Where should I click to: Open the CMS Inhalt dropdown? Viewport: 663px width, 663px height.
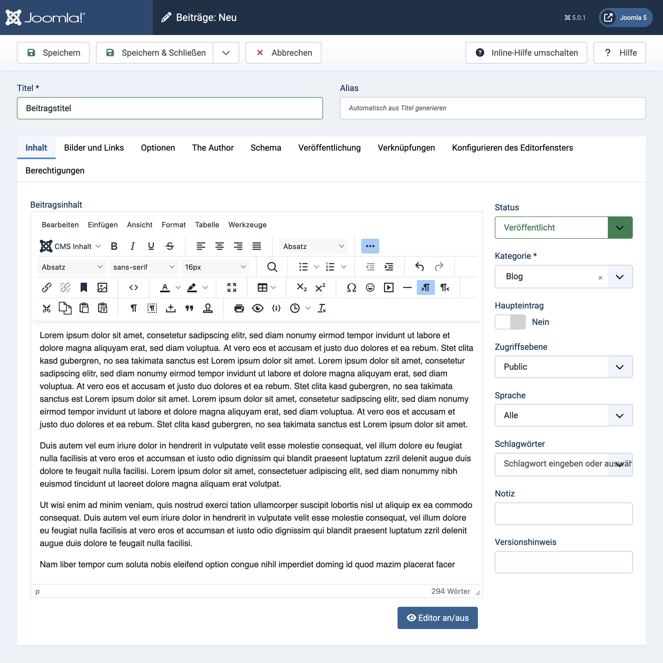[x=70, y=246]
